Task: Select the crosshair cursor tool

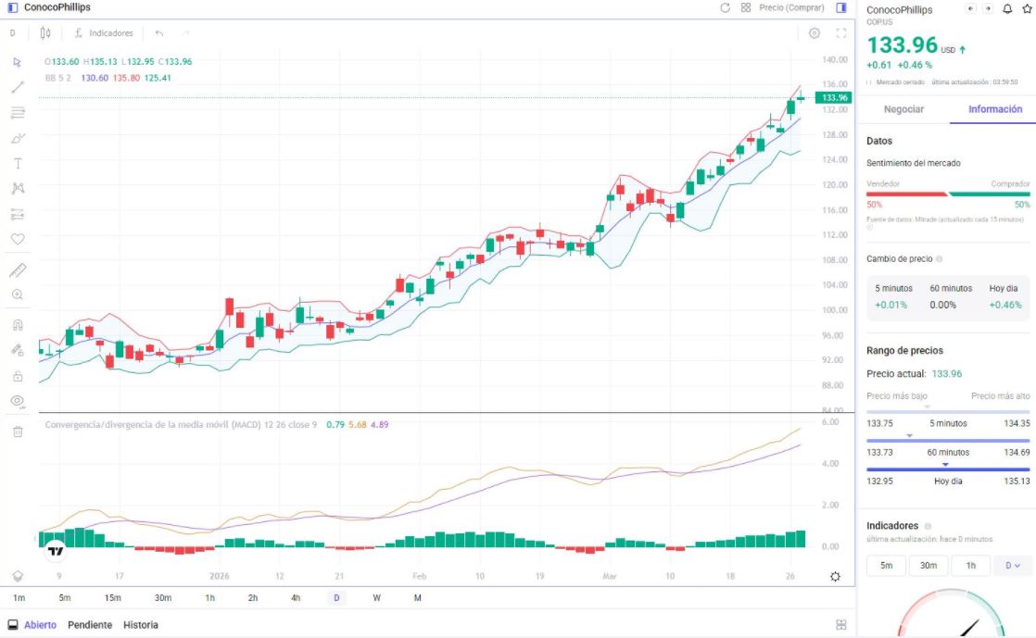Action: pyautogui.click(x=17, y=61)
